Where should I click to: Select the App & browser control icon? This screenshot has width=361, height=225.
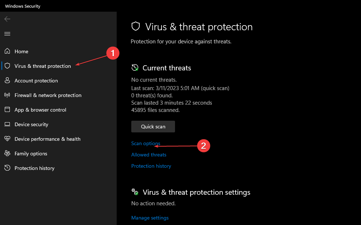7,110
